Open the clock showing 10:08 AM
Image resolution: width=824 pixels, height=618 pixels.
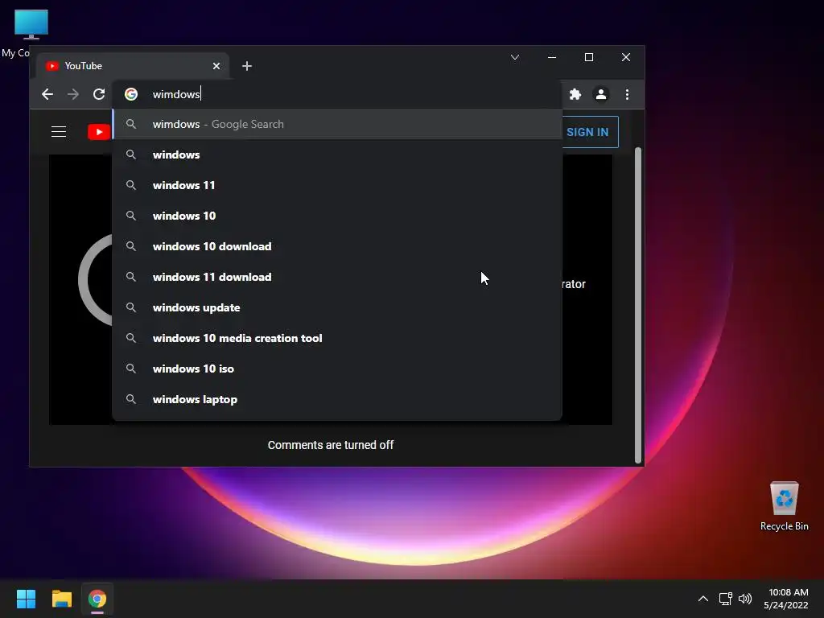(786, 599)
